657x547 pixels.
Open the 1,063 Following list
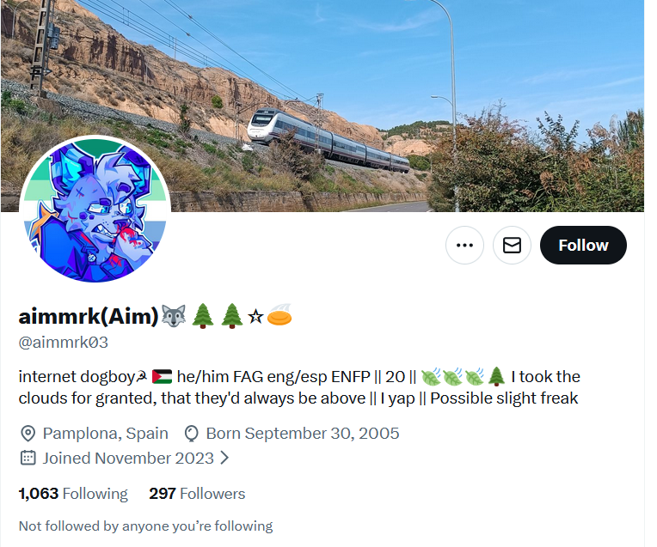73,494
